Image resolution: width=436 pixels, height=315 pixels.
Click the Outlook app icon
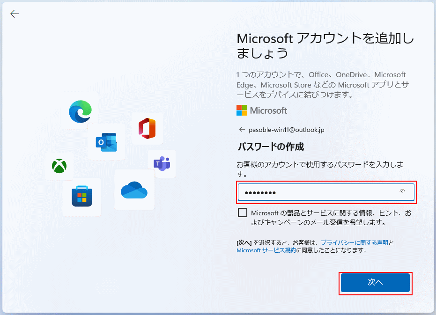pyautogui.click(x=106, y=142)
